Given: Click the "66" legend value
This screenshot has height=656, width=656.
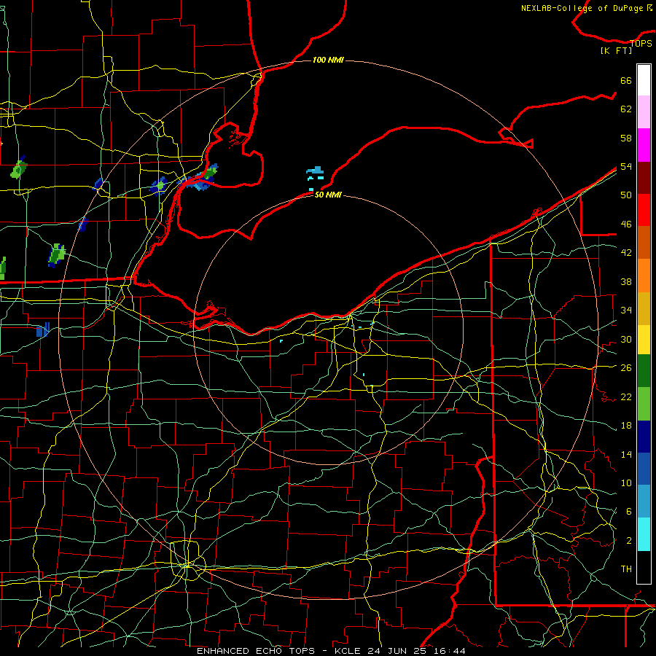Looking at the screenshot, I should coord(626,80).
